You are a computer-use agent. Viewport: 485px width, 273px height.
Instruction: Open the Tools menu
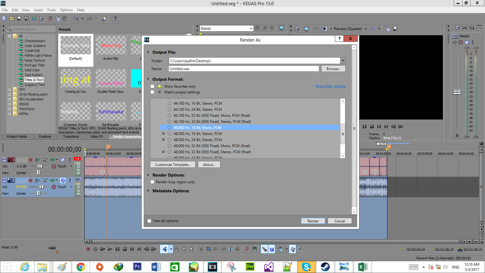pyautogui.click(x=51, y=10)
